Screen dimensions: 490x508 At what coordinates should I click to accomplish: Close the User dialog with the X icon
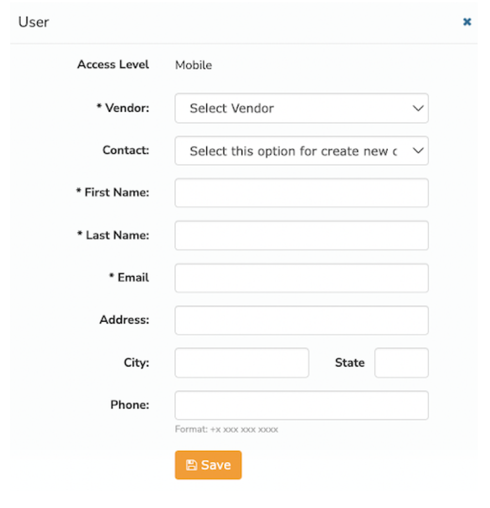coord(467,22)
